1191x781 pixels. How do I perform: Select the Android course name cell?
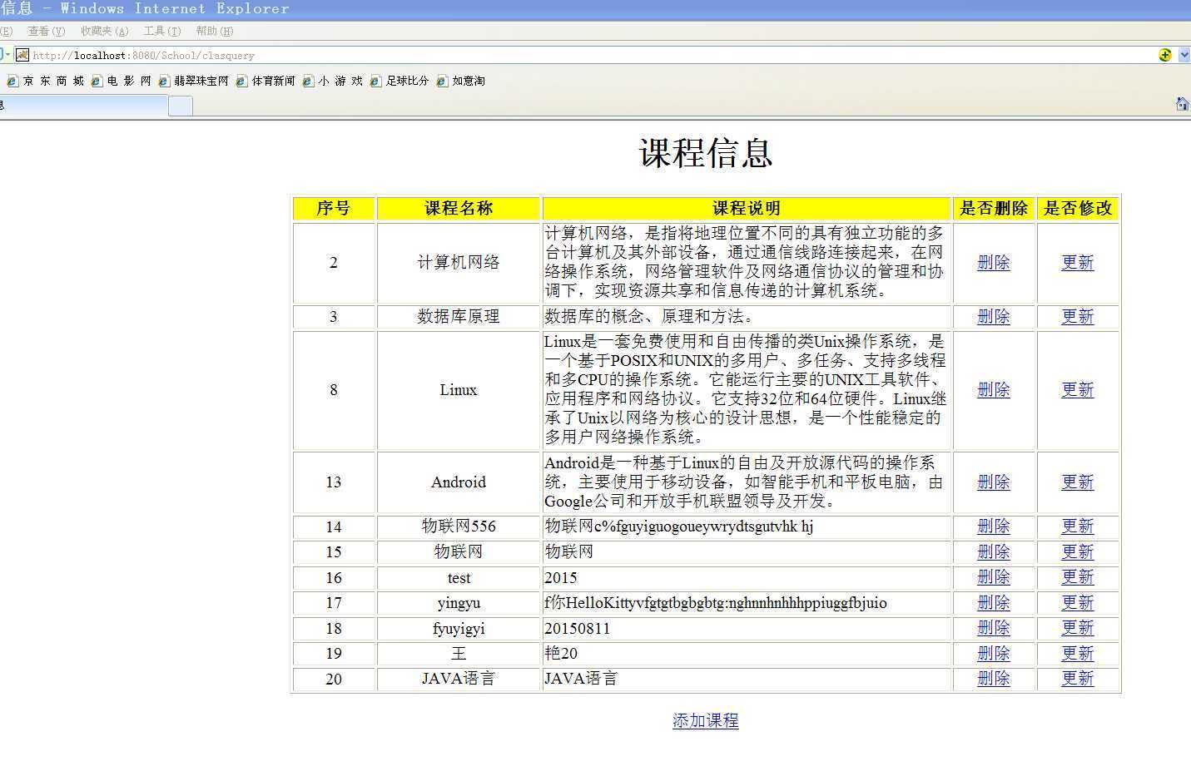point(459,482)
